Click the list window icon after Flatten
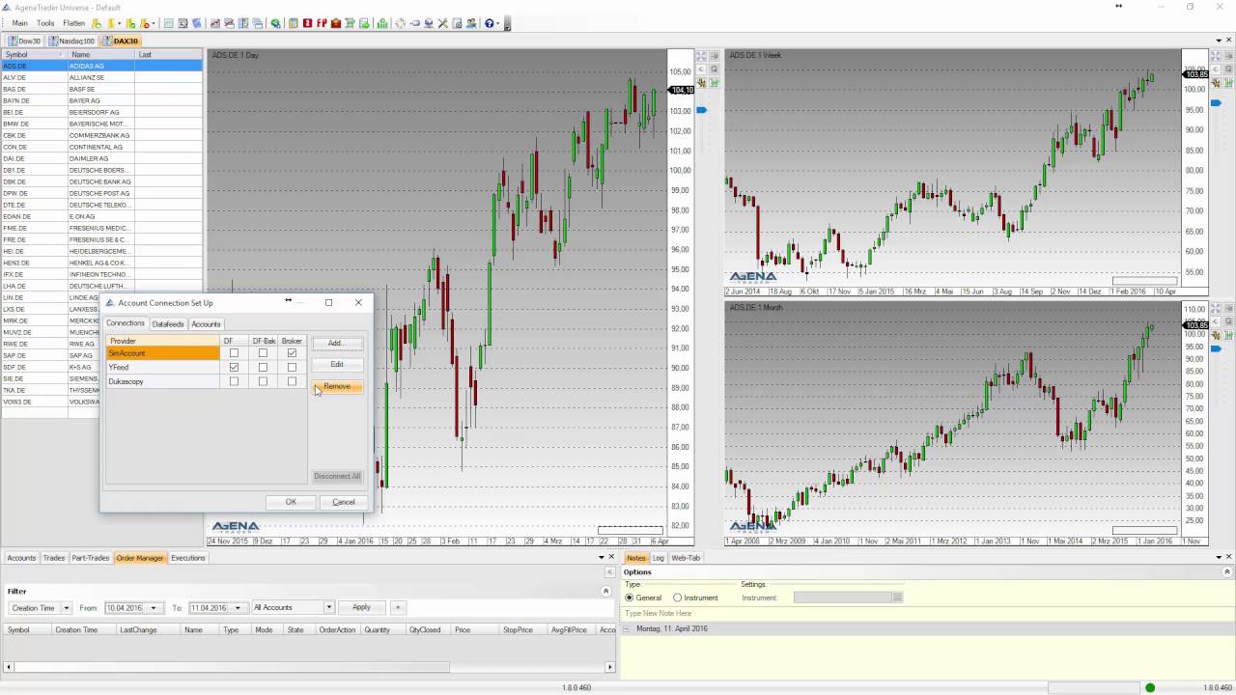 168,23
